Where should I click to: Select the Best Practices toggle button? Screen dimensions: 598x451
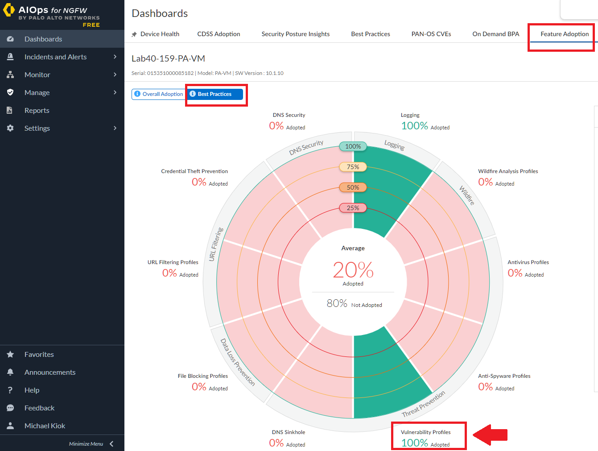click(215, 94)
